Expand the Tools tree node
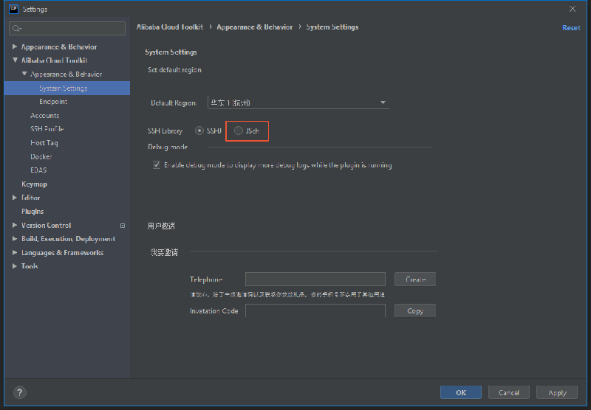 pyautogui.click(x=15, y=266)
